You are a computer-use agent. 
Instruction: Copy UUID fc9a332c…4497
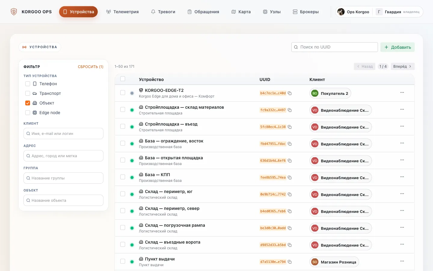pos(290,110)
